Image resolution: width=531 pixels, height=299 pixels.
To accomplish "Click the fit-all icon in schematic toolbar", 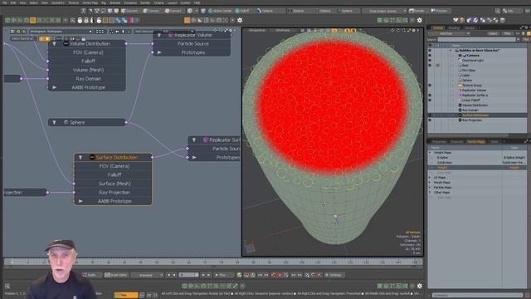I will click(111, 32).
